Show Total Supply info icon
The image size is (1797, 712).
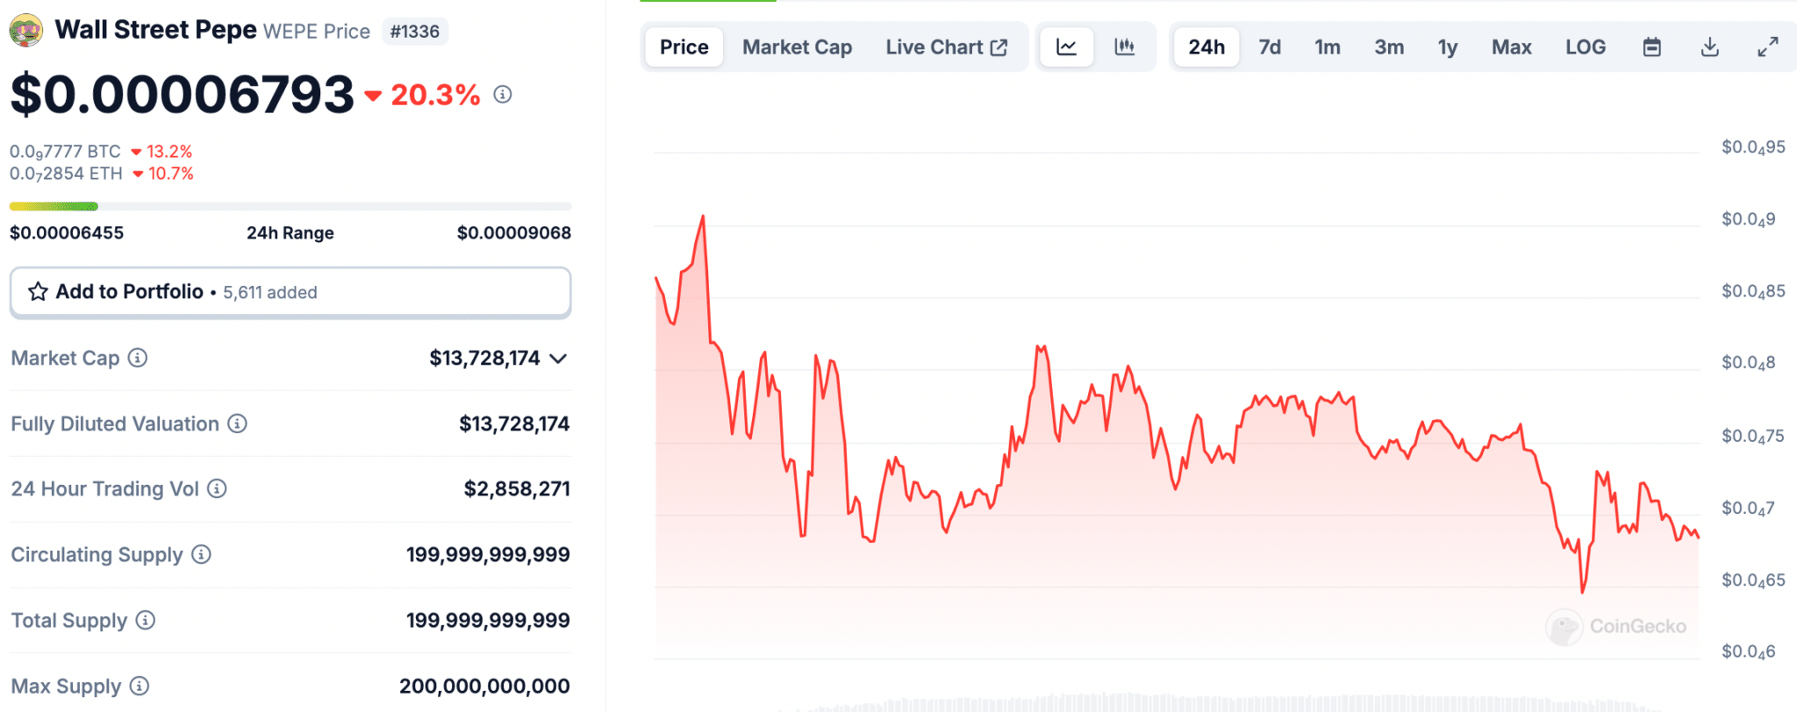146,620
